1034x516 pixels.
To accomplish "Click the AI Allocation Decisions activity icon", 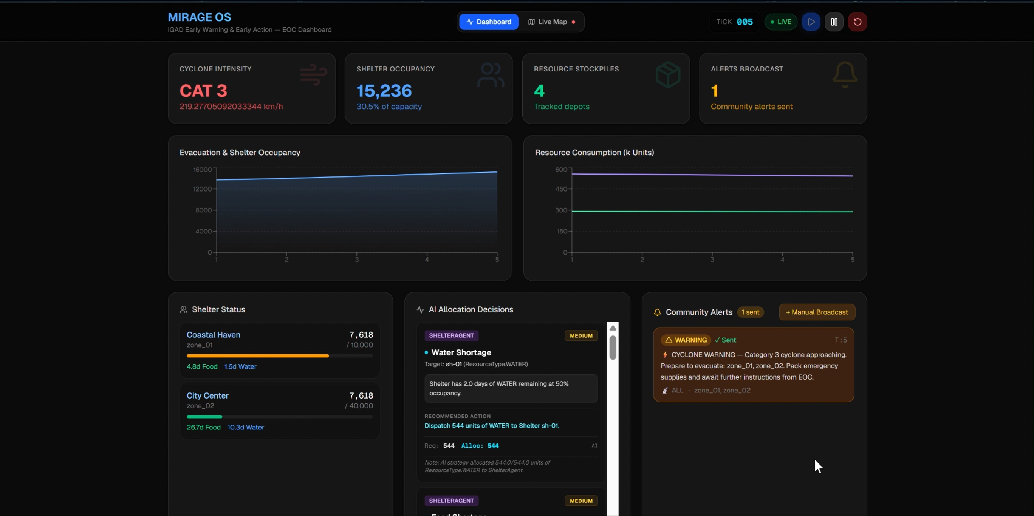I will [420, 309].
